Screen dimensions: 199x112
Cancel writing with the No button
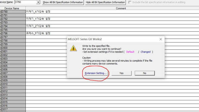pos(145,73)
